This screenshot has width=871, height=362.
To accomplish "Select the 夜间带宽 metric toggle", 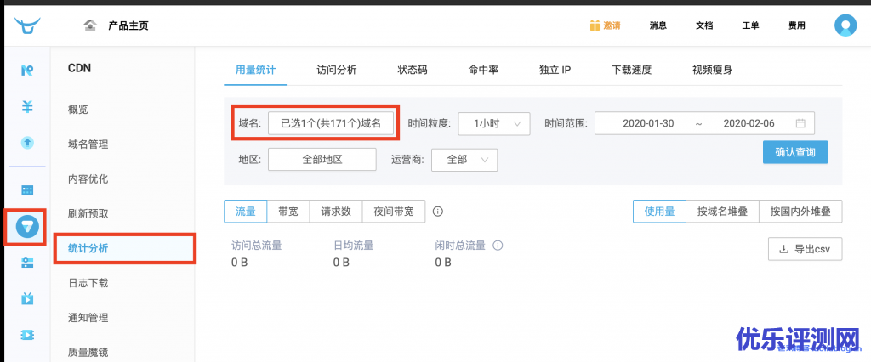I will point(394,212).
